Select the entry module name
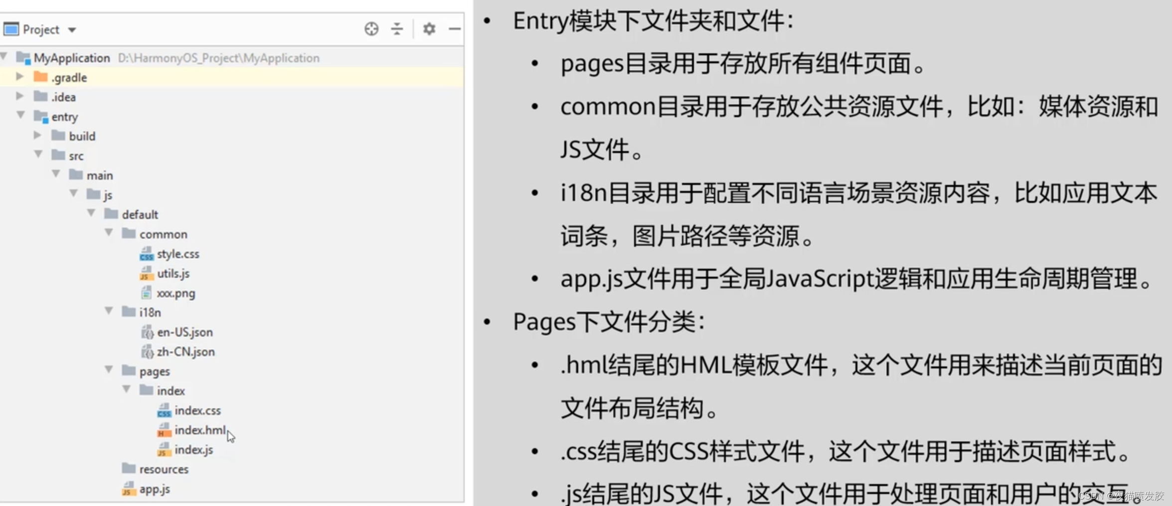The width and height of the screenshot is (1172, 506). [x=65, y=117]
